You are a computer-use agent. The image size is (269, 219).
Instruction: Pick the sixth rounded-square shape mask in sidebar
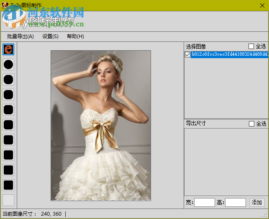8,125
